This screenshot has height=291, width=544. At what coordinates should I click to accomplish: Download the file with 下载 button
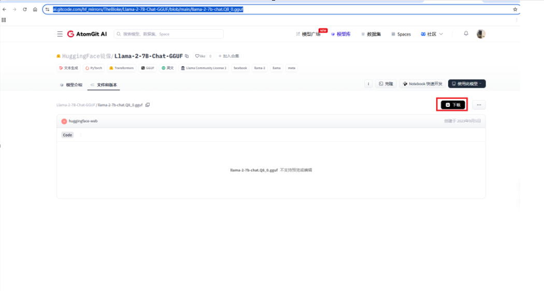point(453,105)
